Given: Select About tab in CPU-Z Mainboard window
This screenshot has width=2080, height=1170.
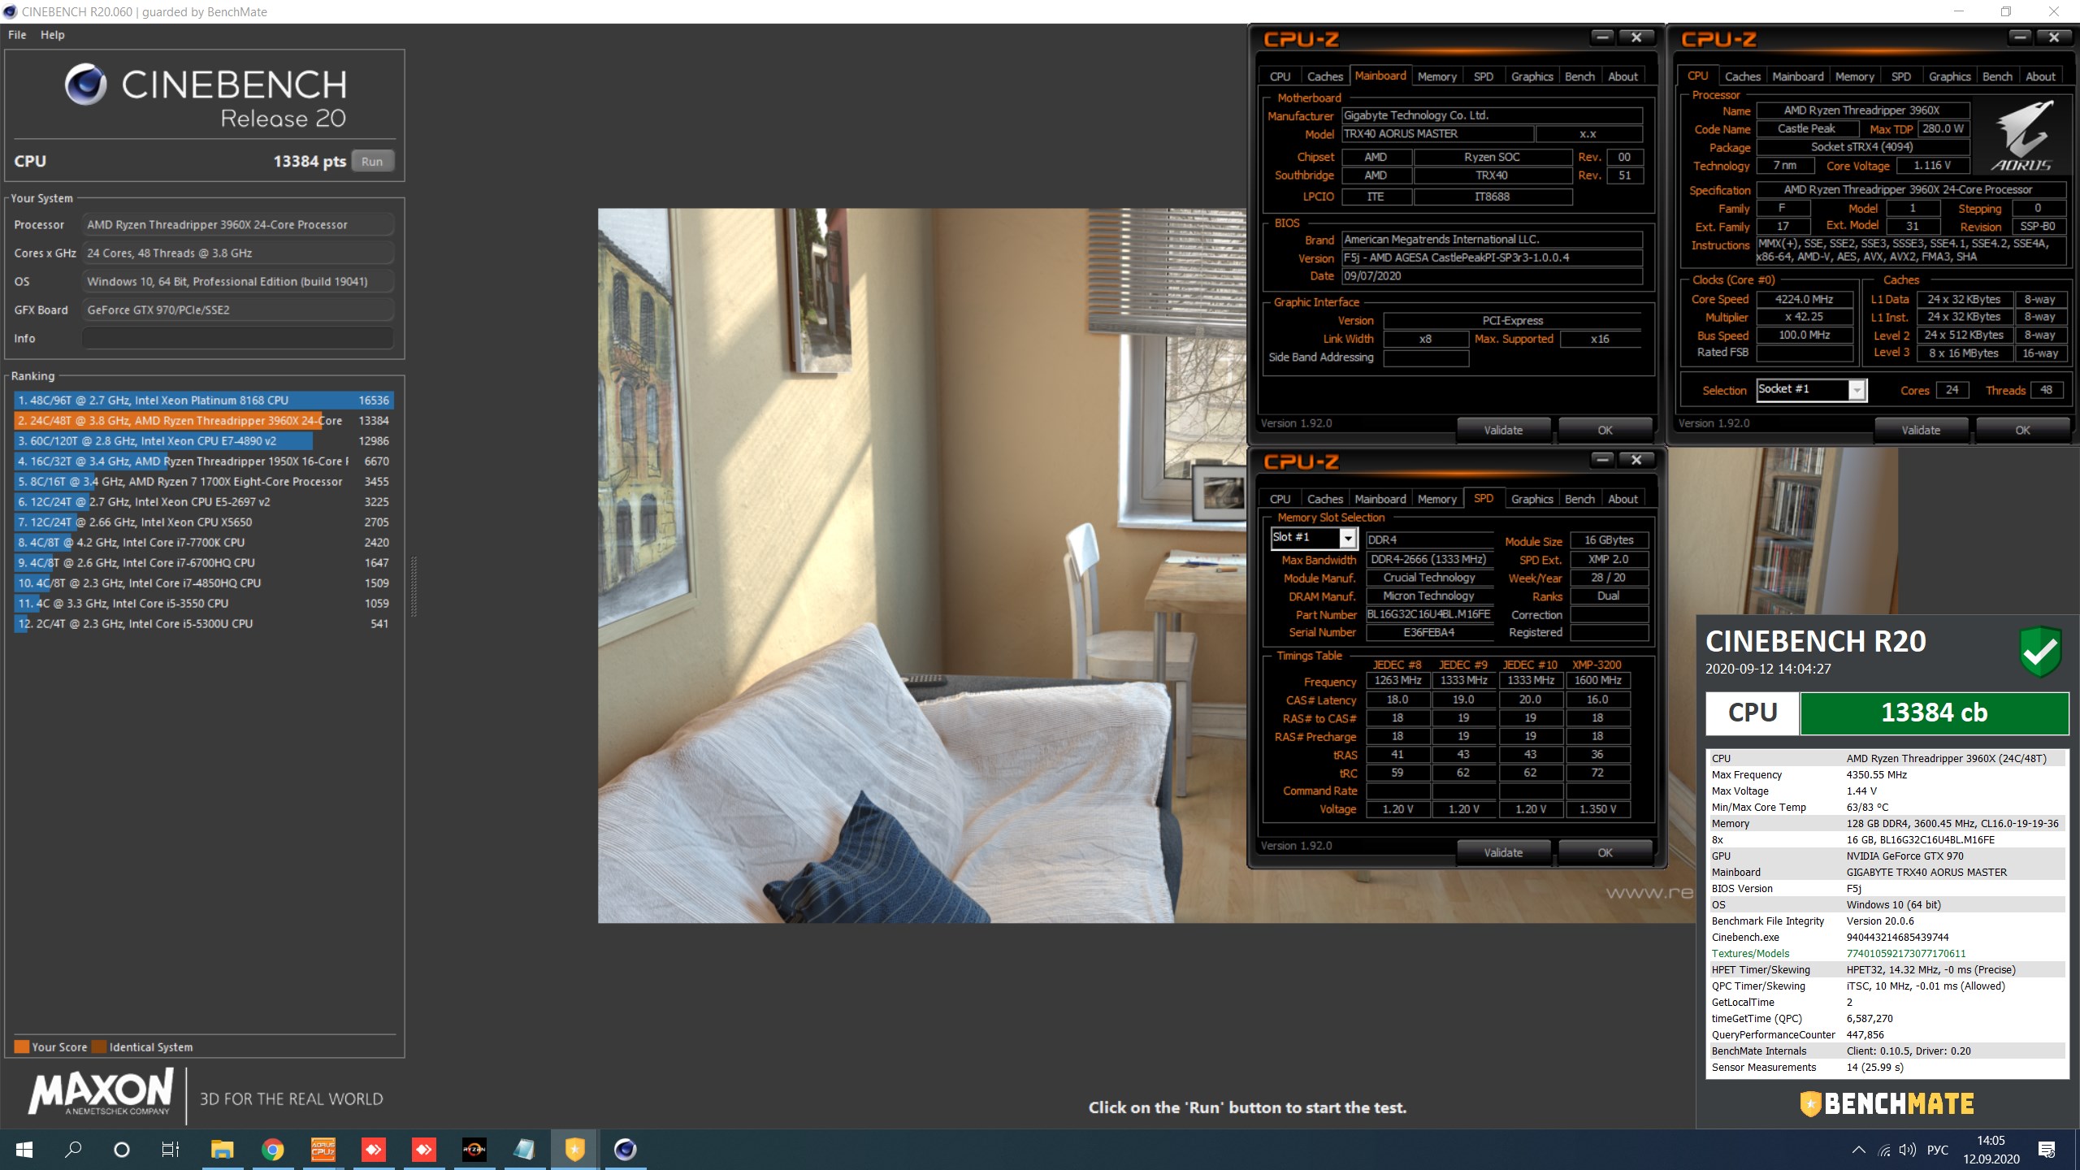Looking at the screenshot, I should pos(1623,76).
